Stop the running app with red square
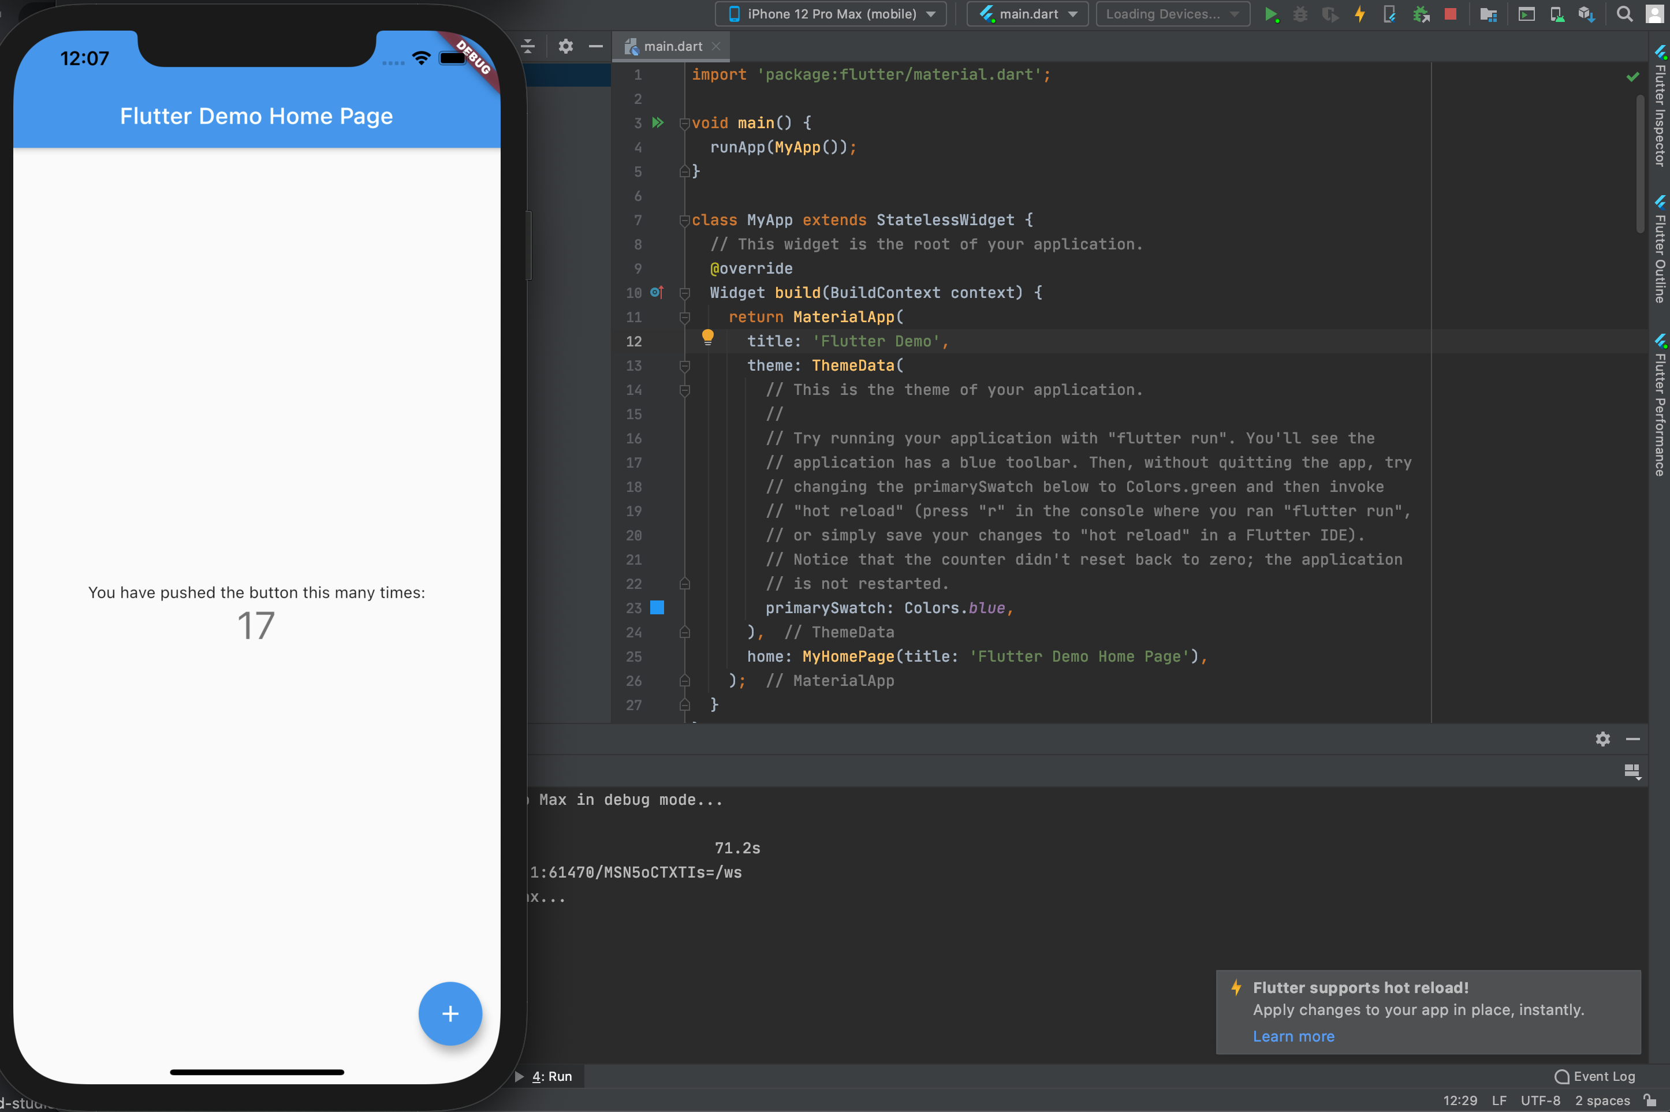 1450,14
